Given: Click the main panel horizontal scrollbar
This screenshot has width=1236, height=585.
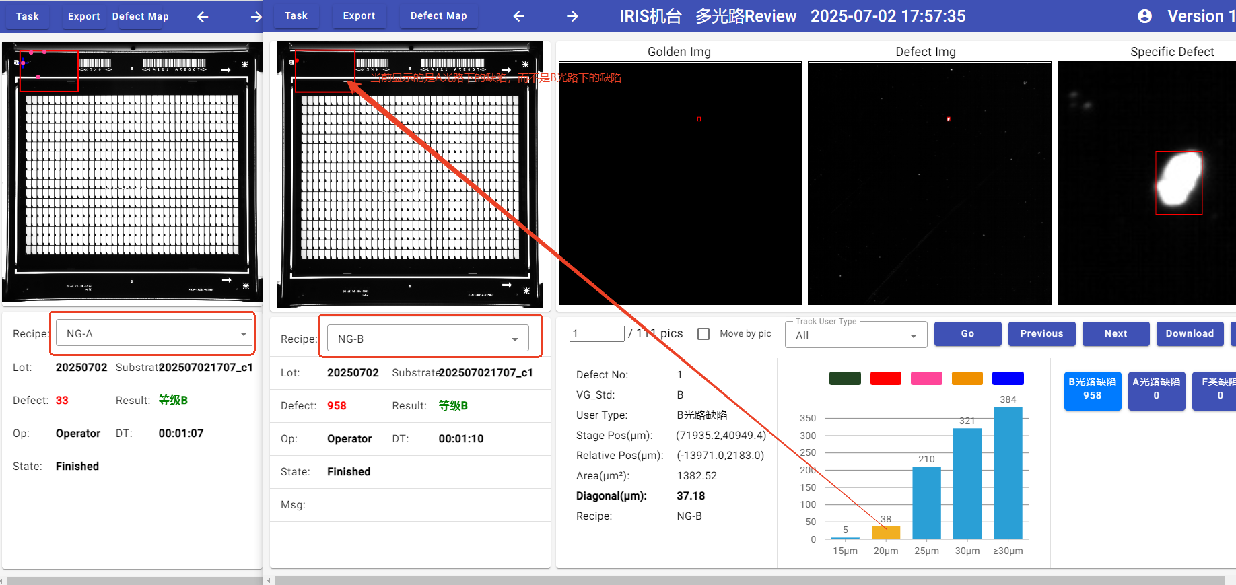Looking at the screenshot, I should tap(749, 580).
